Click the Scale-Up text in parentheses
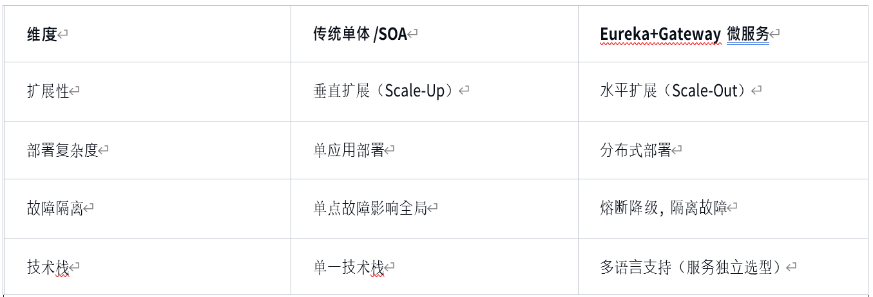Screen dimensions: 873x297 (414, 91)
